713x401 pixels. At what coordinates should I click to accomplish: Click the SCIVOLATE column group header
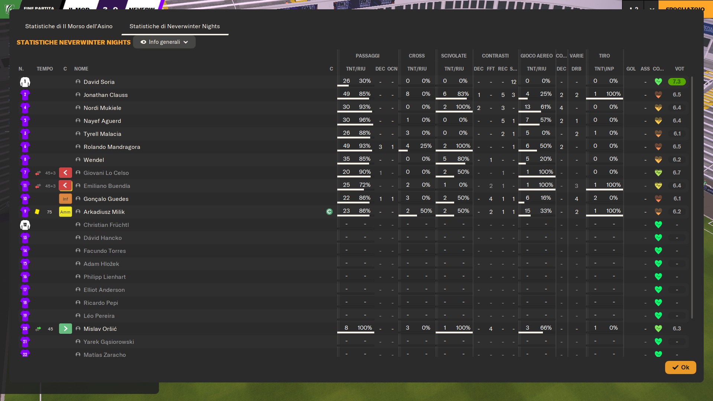coord(453,56)
